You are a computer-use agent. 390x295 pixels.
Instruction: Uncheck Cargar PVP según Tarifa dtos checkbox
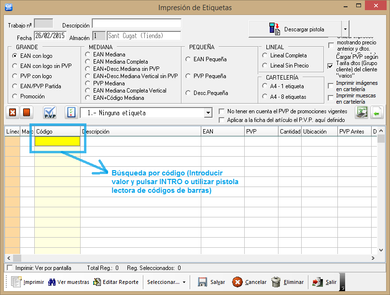click(x=330, y=66)
